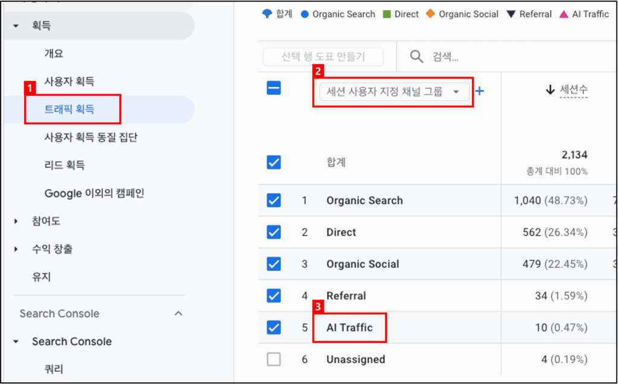
Task: Uncheck the Organic Search row checkbox
Action: [274, 200]
